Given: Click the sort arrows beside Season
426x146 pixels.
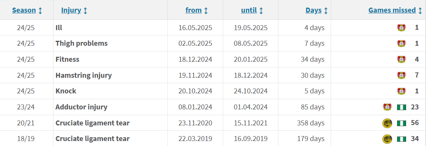Looking at the screenshot, I should point(40,11).
